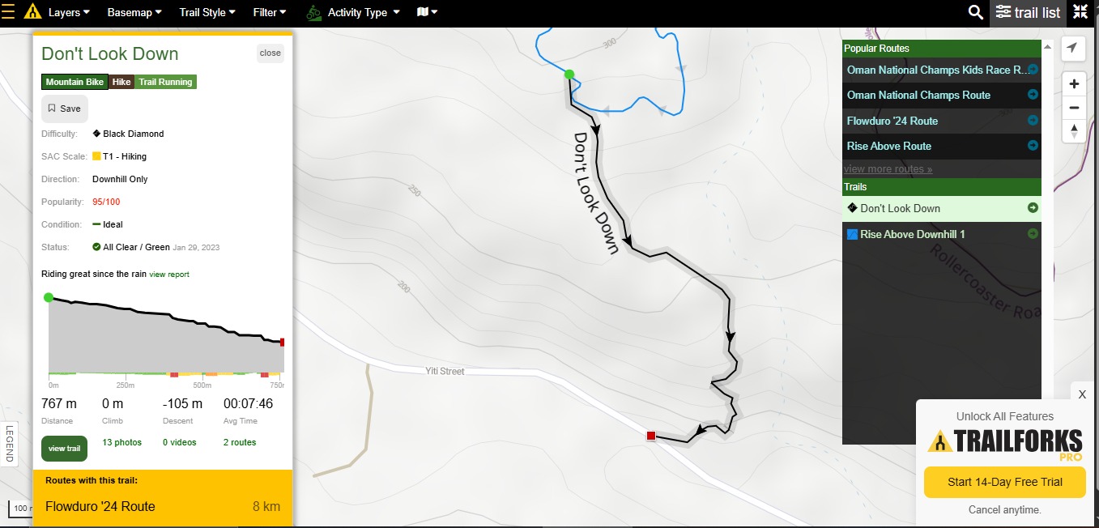Click arrow icon beside Oman National Champs Route

pos(1033,95)
